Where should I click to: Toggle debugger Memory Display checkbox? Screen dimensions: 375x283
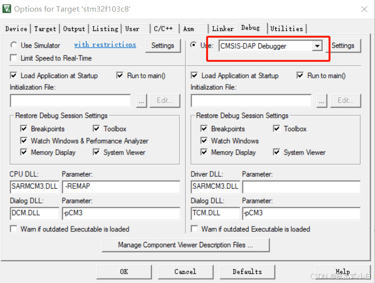[x=204, y=152]
